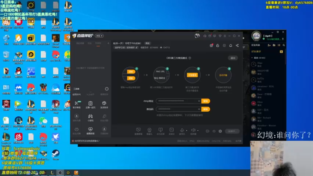
Task: Open the customer service headset icon
Action: pyautogui.click(x=205, y=36)
